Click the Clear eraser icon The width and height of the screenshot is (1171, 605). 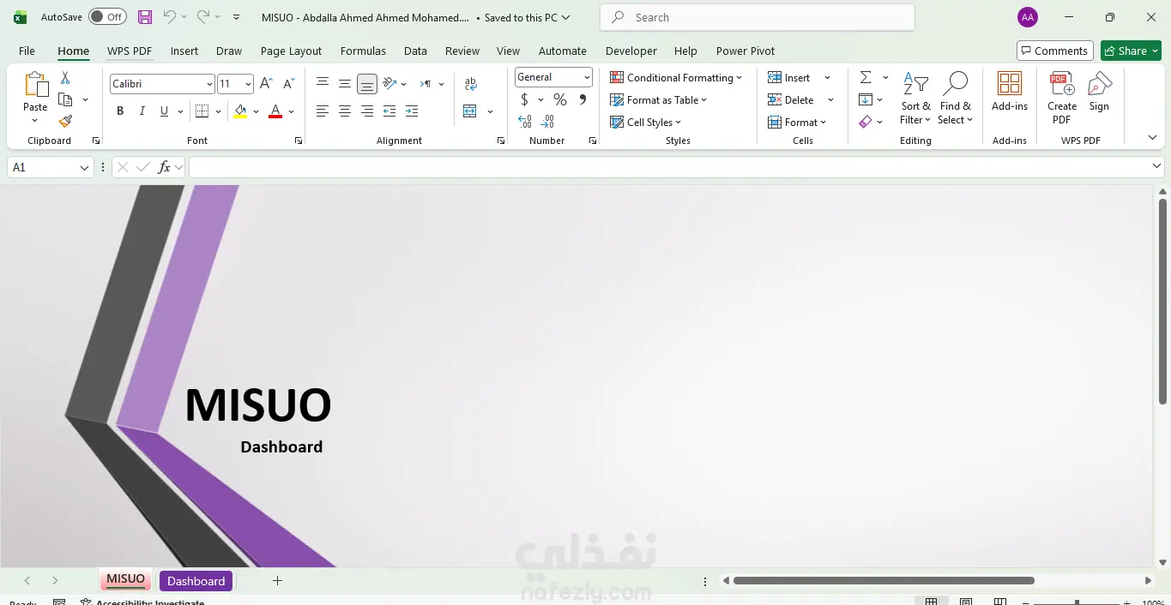coord(866,122)
